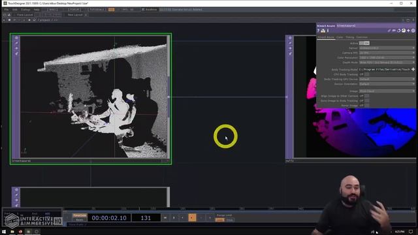Toggle the Realtime button in top bar
418x235 pixels.
150,9
